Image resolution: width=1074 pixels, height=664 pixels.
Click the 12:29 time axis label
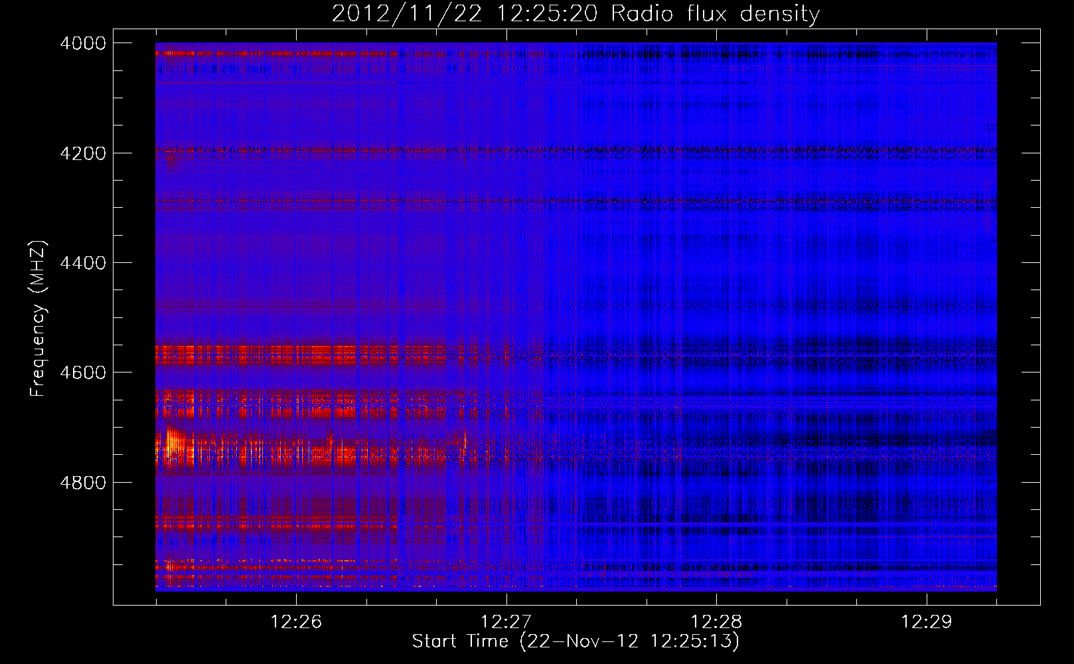[x=926, y=622]
